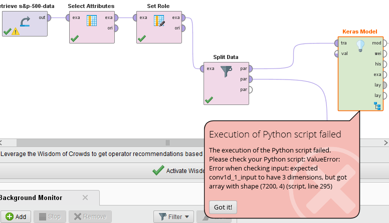Click Select Attributes ori output port

pos(116,28)
